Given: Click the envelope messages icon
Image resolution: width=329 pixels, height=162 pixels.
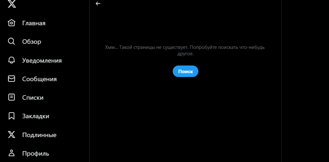Looking at the screenshot, I should coord(11,79).
